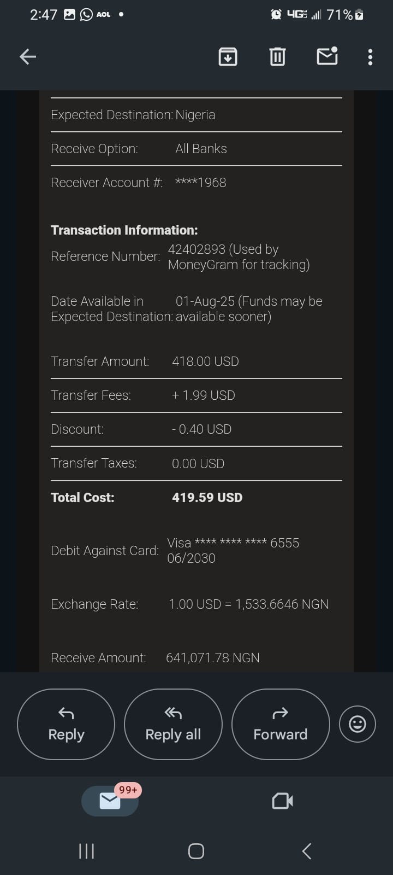Open Android recent apps

point(87,851)
